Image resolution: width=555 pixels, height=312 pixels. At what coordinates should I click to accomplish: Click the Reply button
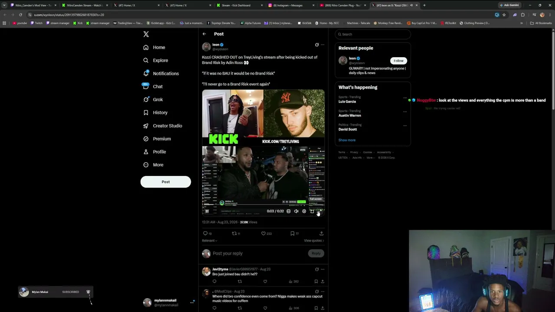tap(316, 253)
